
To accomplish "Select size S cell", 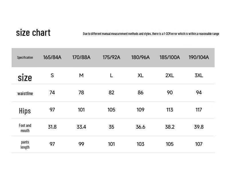I will click(x=52, y=75).
